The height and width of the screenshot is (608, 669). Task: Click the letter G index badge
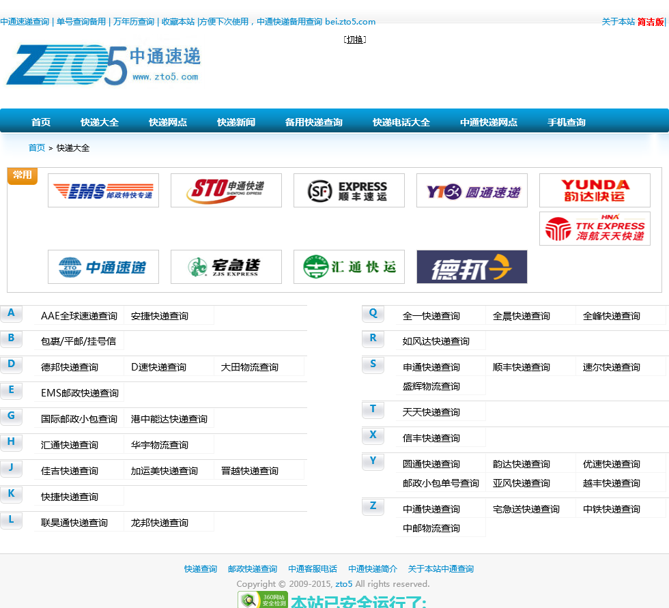11,416
